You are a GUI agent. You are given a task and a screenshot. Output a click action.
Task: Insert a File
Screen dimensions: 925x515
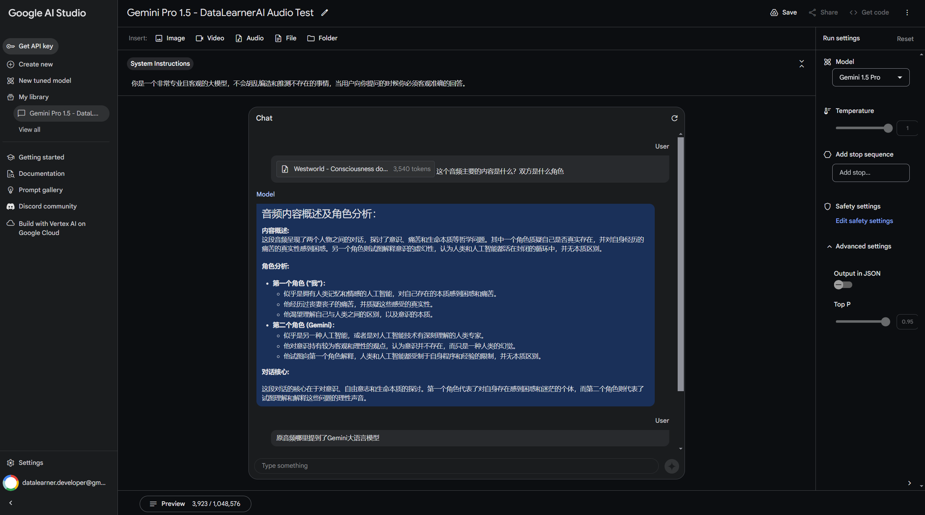coord(286,38)
